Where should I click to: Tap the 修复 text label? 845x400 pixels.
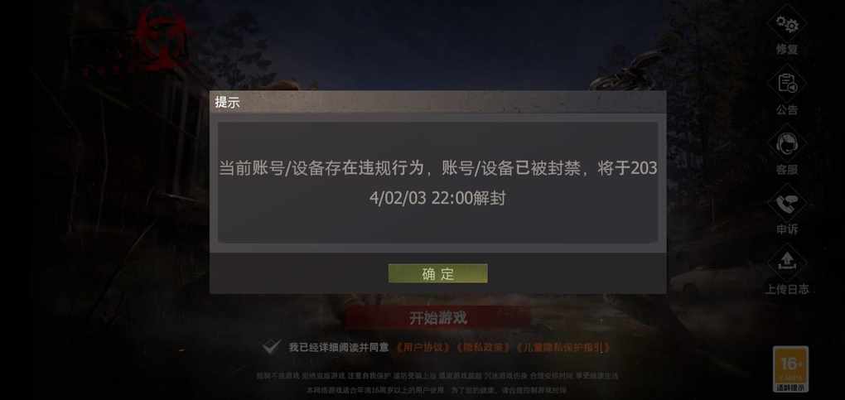click(x=787, y=49)
